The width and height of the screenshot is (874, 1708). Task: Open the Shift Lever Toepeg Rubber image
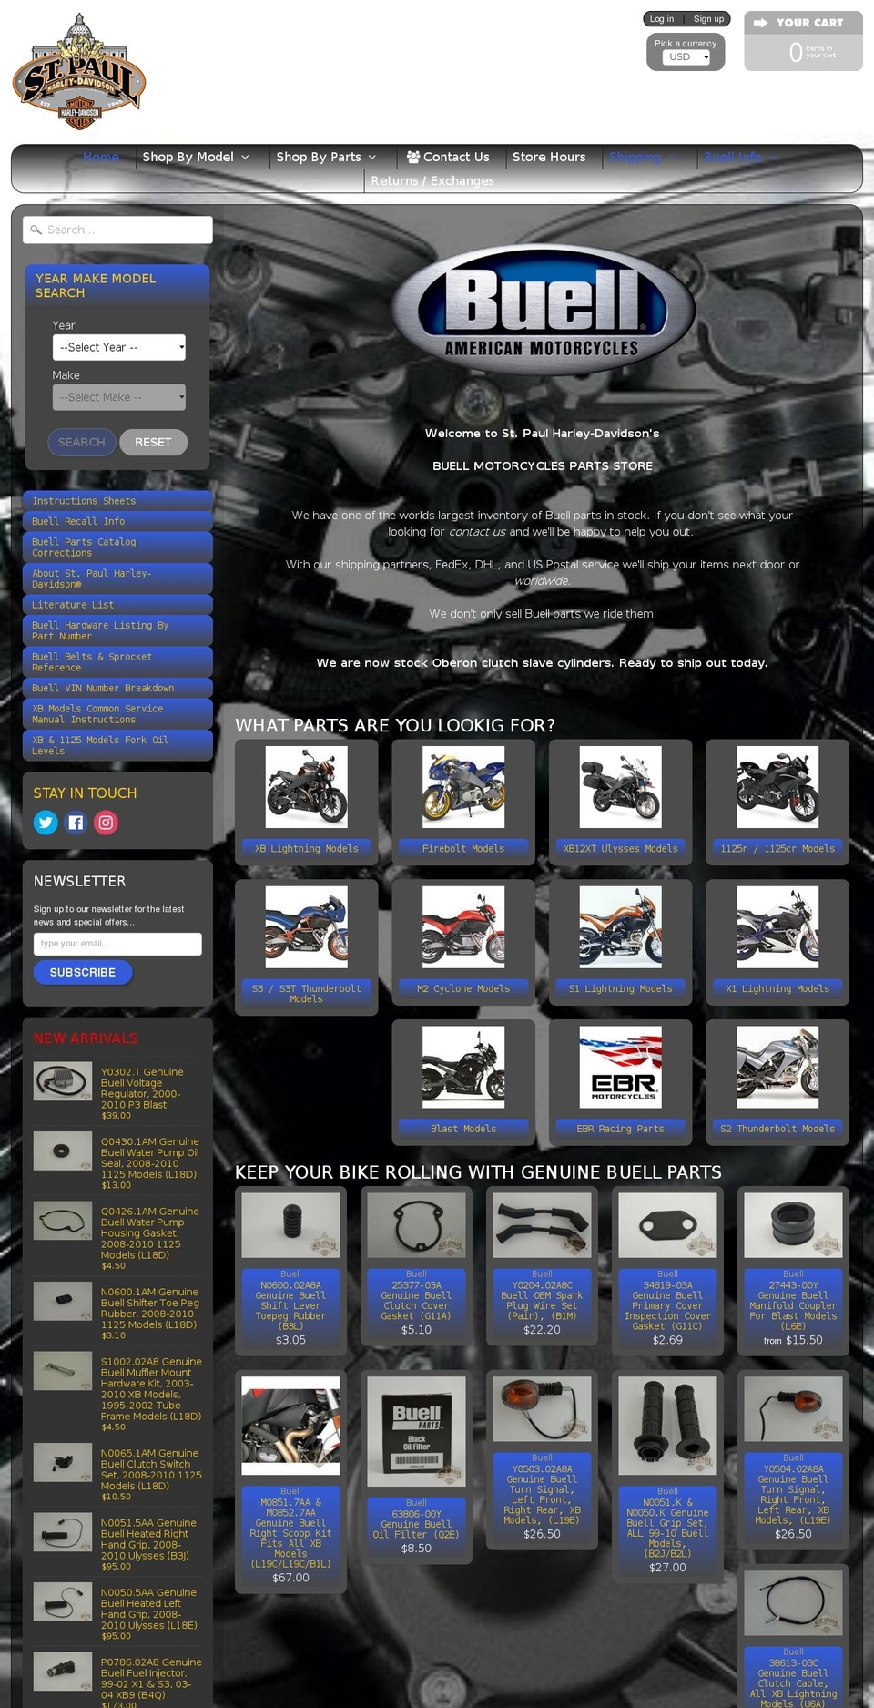point(290,1226)
